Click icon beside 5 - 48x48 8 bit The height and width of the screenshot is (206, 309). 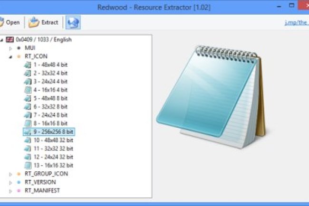[28, 98]
